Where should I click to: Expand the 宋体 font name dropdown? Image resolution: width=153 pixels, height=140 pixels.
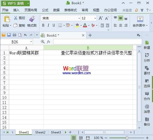click(x=79, y=18)
